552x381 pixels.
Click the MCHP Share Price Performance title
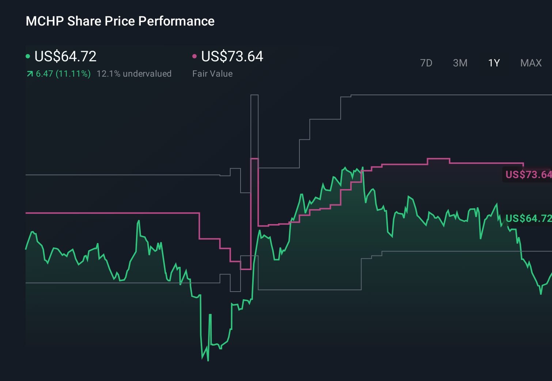coord(120,21)
